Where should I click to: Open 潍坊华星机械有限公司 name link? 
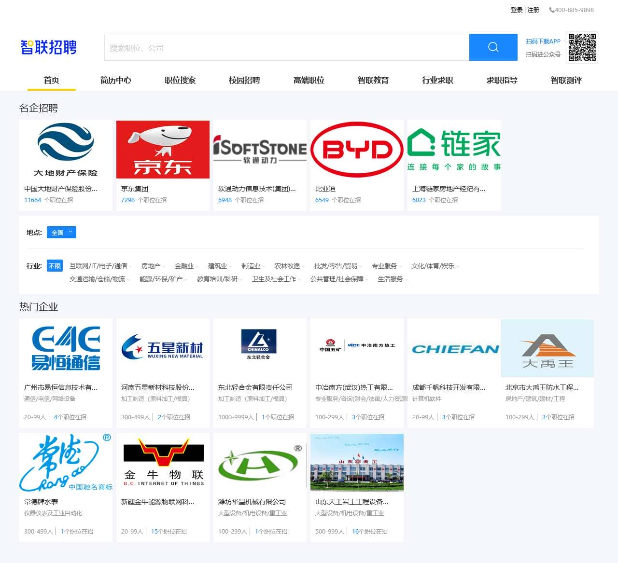click(252, 502)
